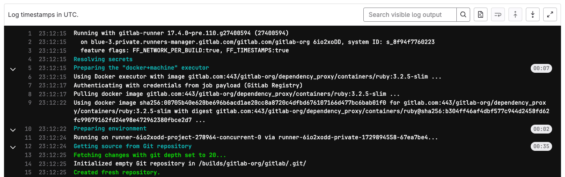Click the magnifier search button
Viewport: 565px width, 177px height.
coord(463,15)
